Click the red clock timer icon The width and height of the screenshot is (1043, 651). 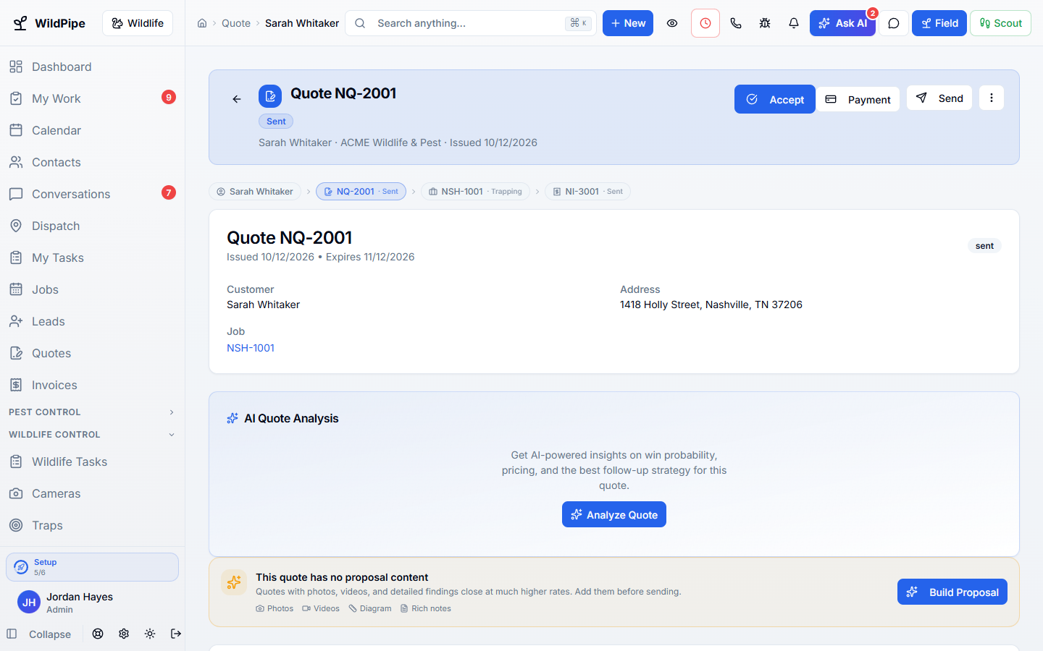(x=705, y=23)
